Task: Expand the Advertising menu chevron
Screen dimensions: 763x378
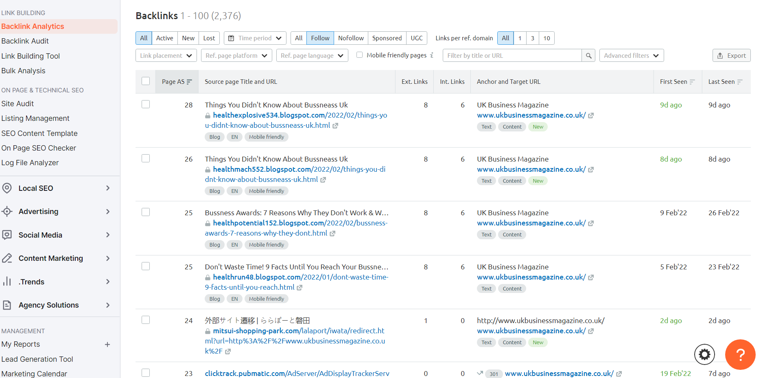Action: [x=108, y=212]
